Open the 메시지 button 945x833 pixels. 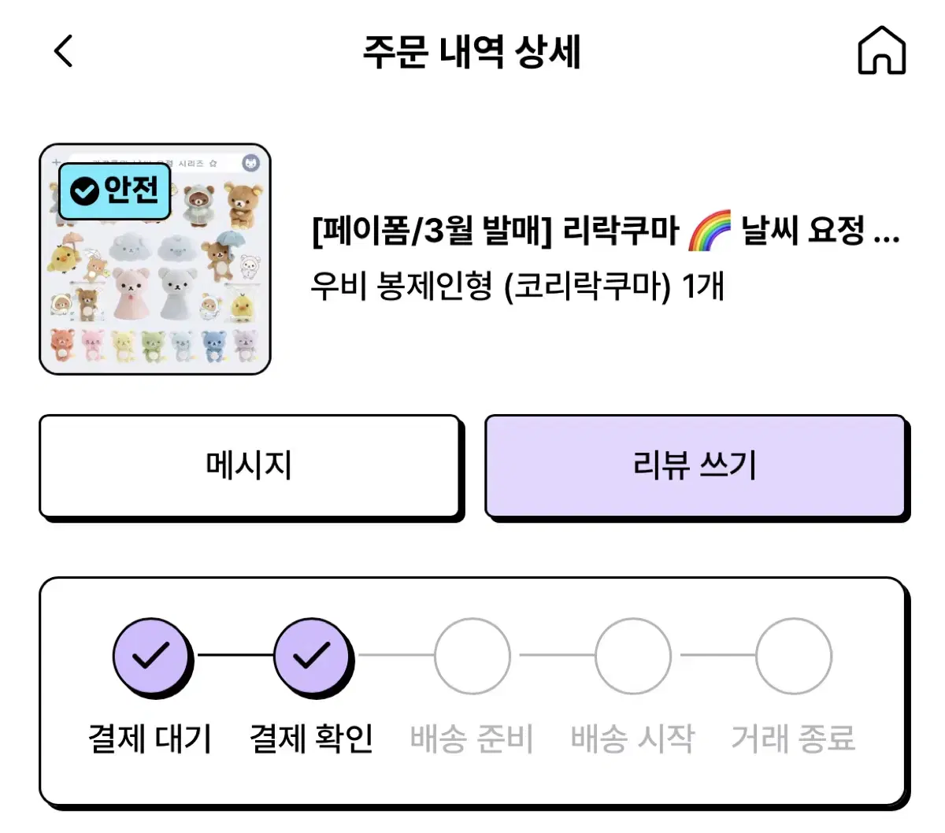250,465
